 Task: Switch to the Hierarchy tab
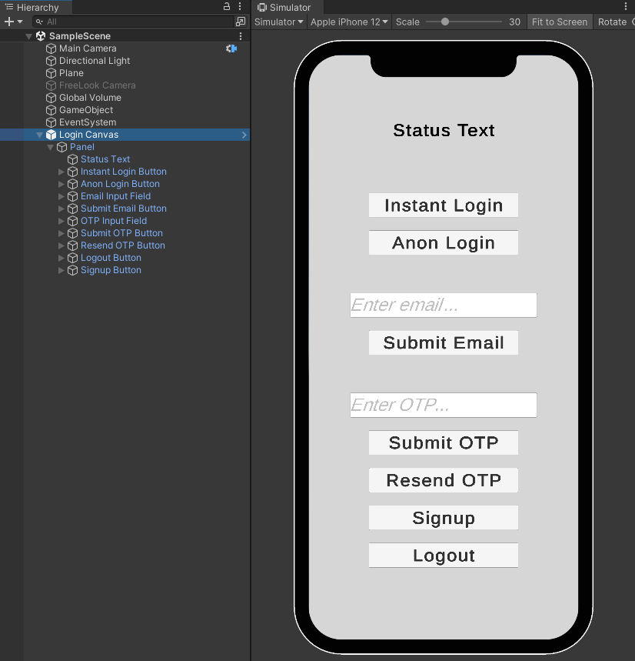click(x=37, y=7)
